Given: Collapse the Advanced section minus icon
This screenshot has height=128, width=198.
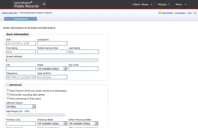Looking at the screenshot, I should click(8, 85).
